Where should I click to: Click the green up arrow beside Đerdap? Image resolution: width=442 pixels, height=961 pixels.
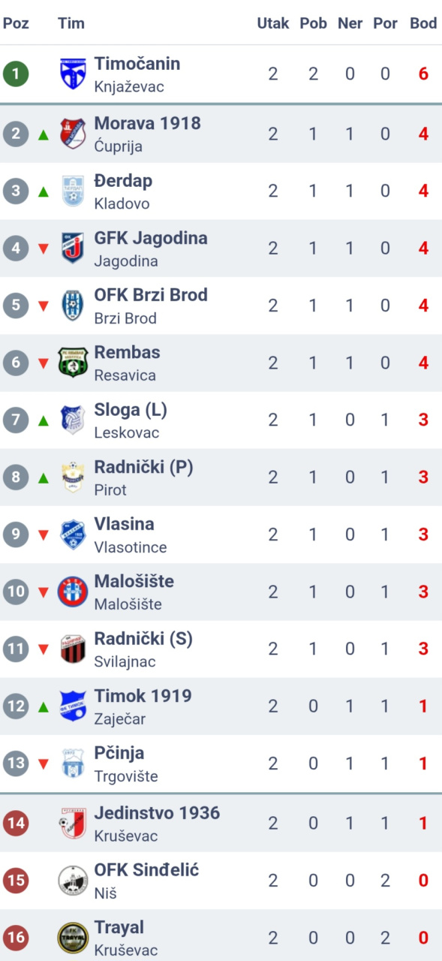(44, 191)
